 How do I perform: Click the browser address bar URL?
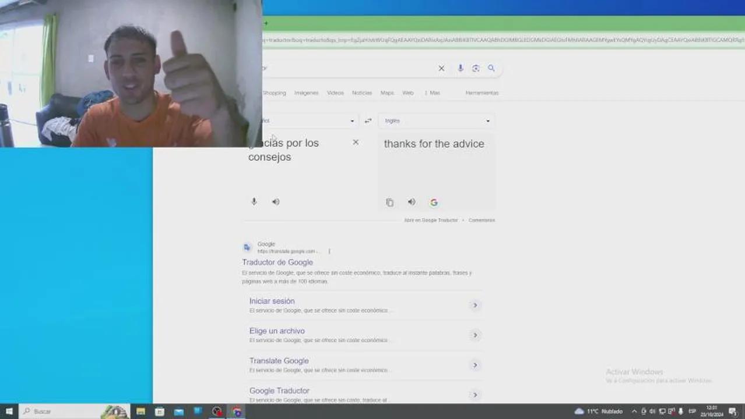tap(503, 40)
